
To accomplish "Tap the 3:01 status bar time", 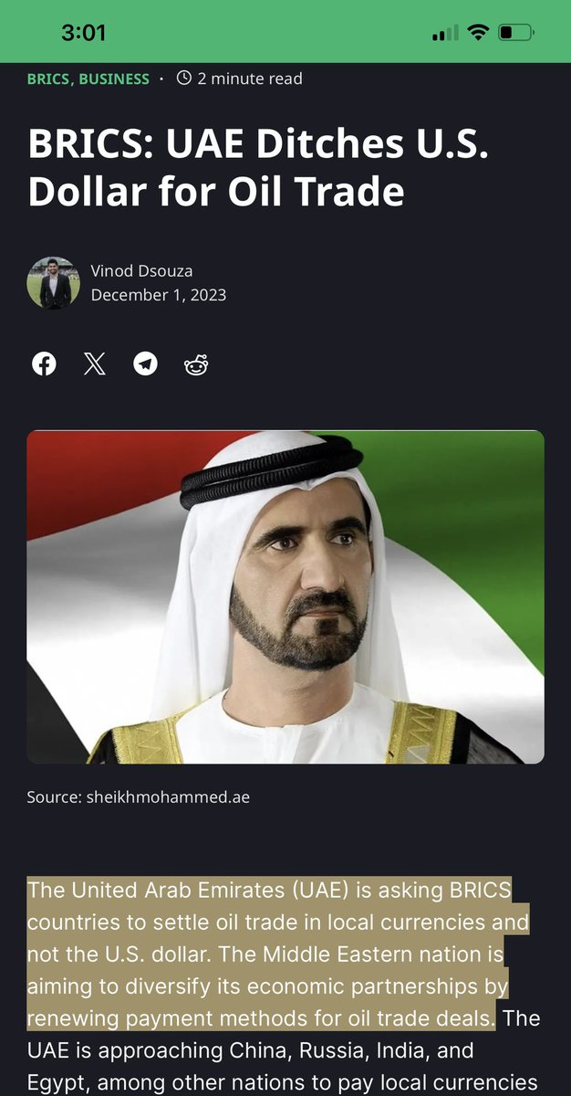I will [x=84, y=33].
